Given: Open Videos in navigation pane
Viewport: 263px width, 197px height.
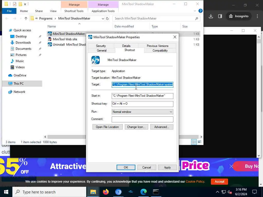Looking at the screenshot, I should pyautogui.click(x=20, y=67).
